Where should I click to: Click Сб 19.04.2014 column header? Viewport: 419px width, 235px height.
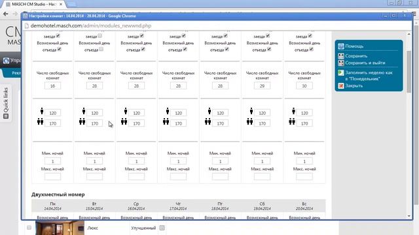pos(262,206)
